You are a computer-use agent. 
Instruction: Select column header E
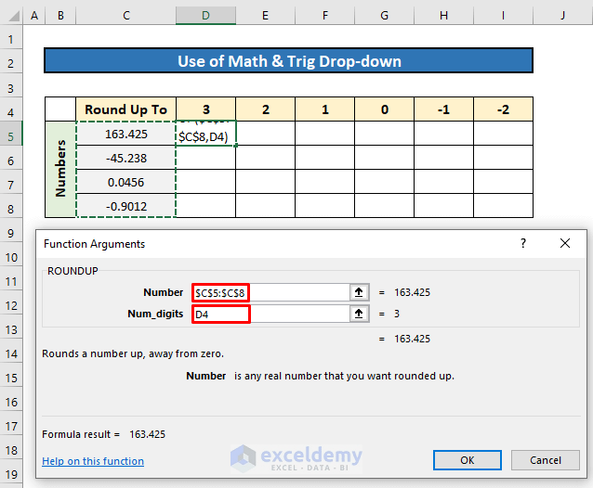click(x=265, y=16)
